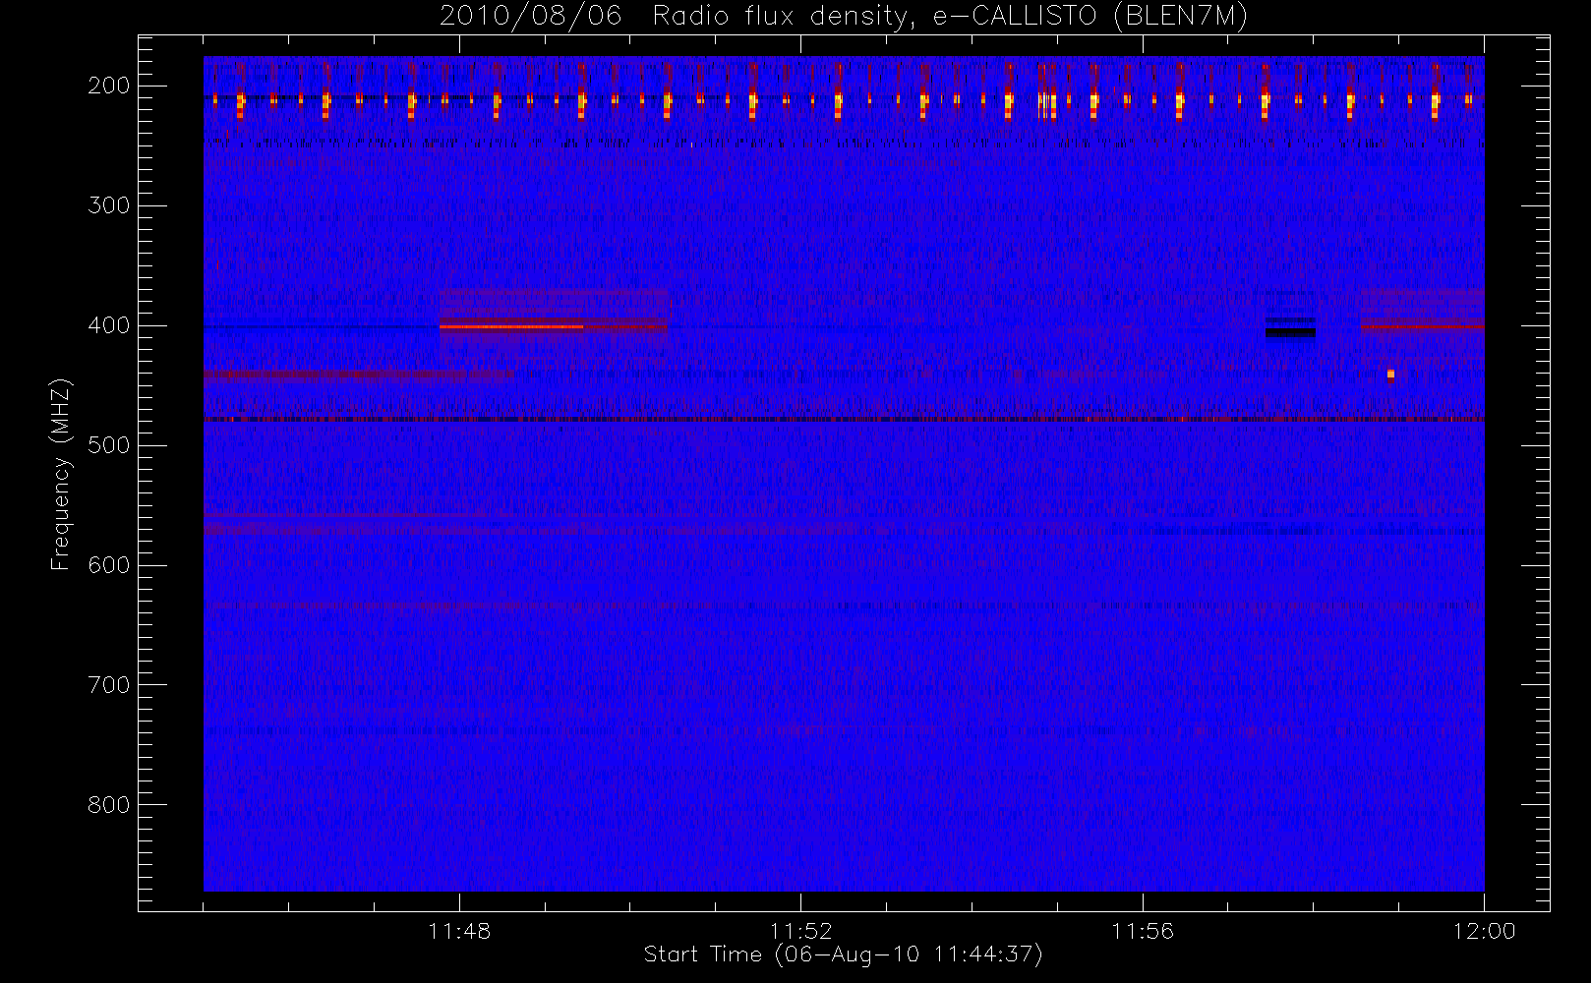Click the 500 frequency tick label
Viewport: 1591px width, 983px height.
[109, 445]
